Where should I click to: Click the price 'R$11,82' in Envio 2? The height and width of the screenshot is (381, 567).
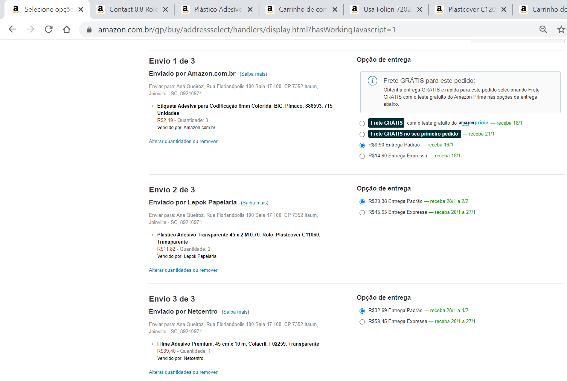tap(166, 249)
